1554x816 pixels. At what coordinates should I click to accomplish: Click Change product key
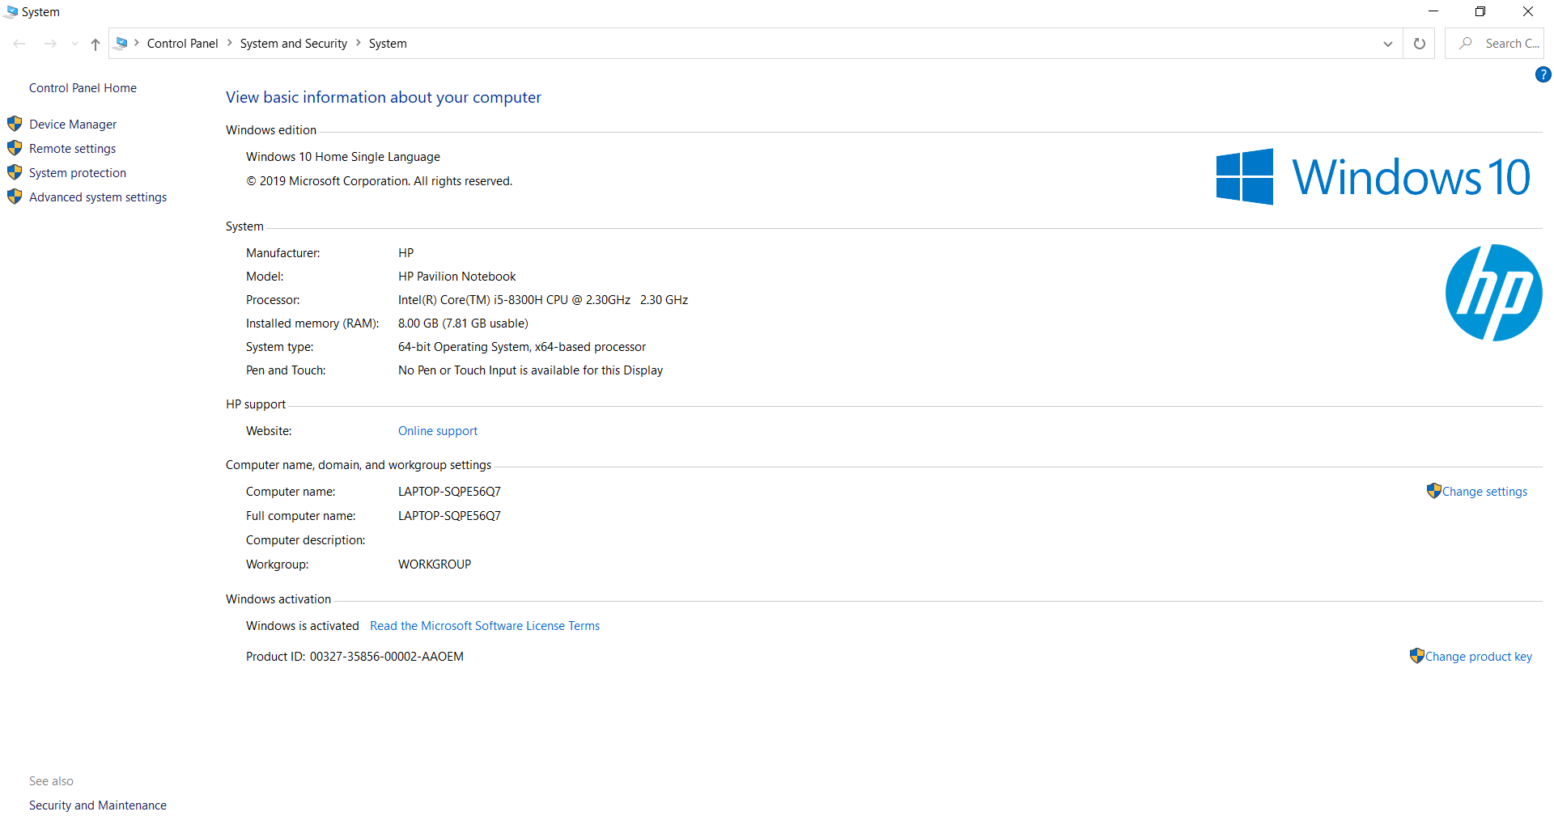[x=1478, y=656]
